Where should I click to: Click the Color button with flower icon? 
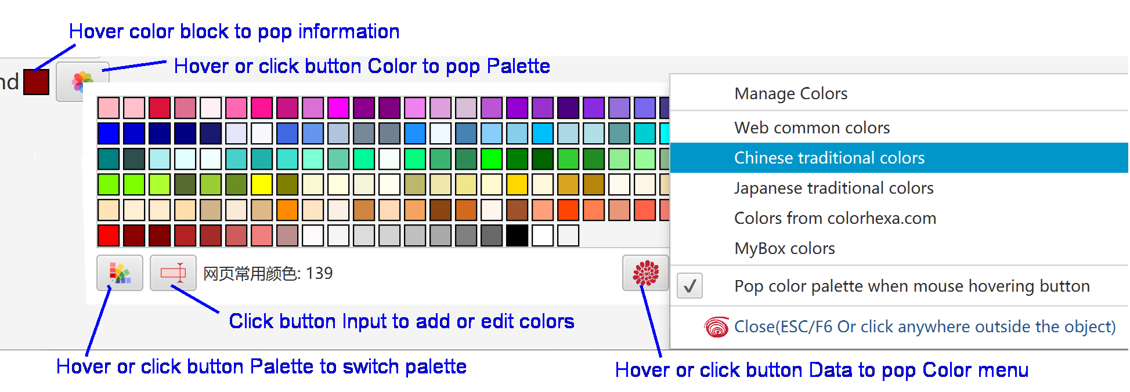point(82,82)
